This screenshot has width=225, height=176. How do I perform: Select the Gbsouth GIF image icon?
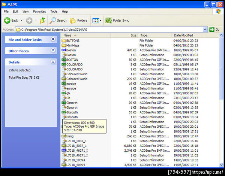pos(64,112)
